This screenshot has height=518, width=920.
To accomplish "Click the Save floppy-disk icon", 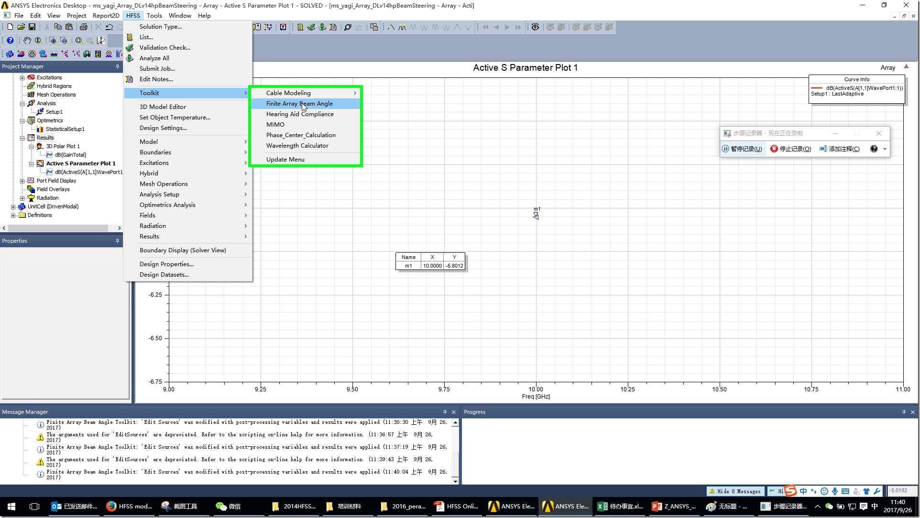I will click(x=32, y=27).
